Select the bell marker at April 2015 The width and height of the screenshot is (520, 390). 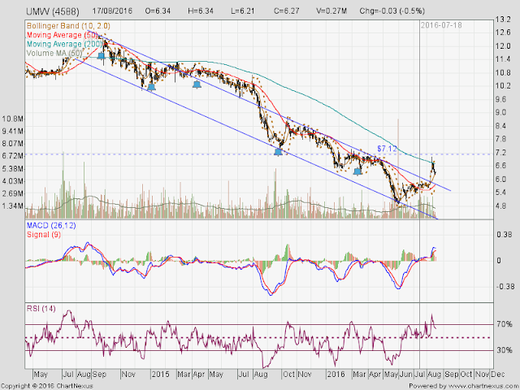point(197,84)
